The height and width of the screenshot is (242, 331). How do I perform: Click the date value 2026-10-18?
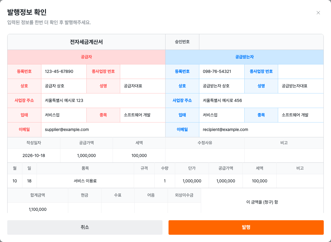34,155
